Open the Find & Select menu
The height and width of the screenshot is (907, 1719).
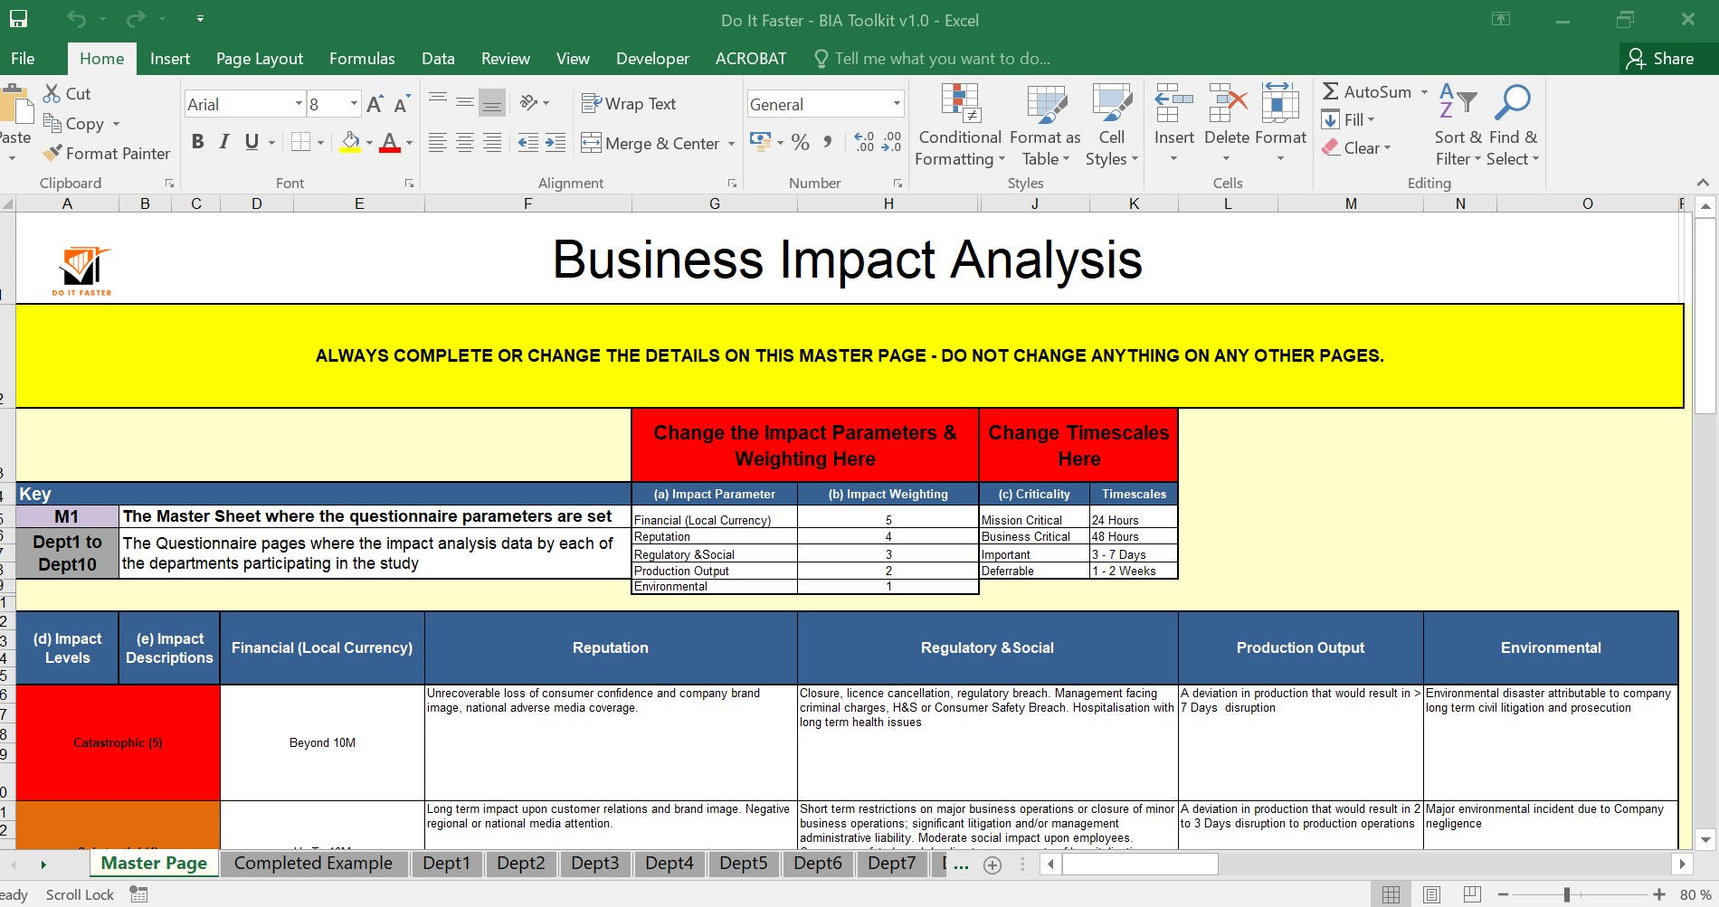tap(1513, 126)
